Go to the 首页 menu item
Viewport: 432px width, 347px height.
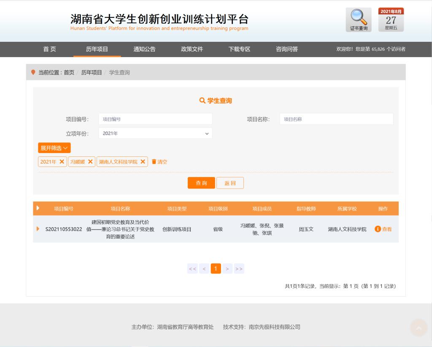(x=50, y=49)
